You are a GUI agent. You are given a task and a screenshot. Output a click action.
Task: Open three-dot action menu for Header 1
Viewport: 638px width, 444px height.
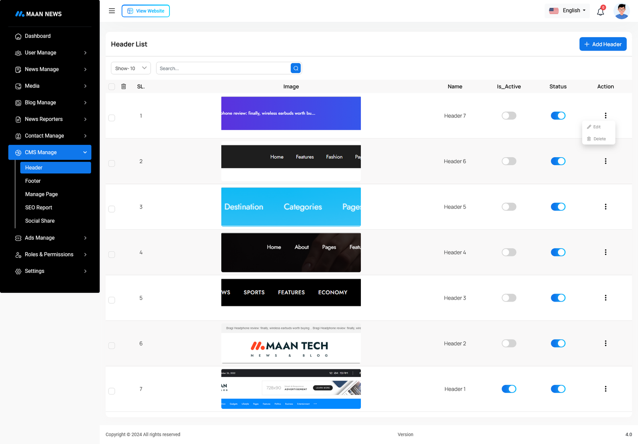click(605, 389)
